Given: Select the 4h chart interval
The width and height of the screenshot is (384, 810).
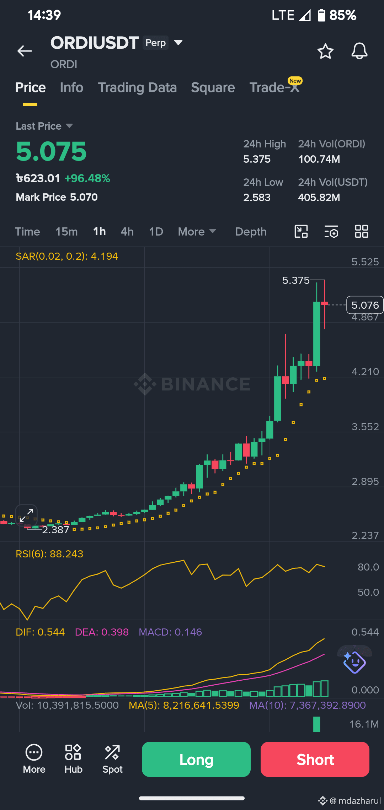Looking at the screenshot, I should tap(127, 232).
